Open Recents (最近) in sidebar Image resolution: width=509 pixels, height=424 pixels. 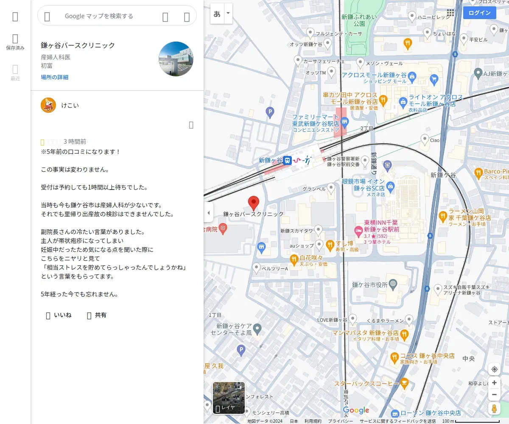coord(15,73)
